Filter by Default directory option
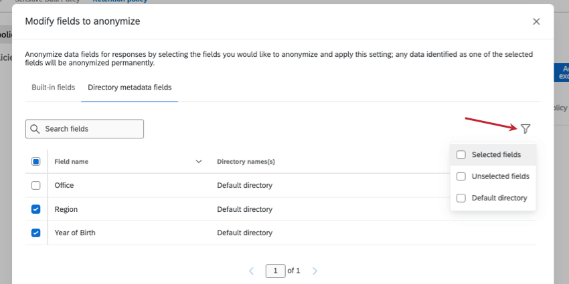Screen dimensions: 569x284 point(461,198)
